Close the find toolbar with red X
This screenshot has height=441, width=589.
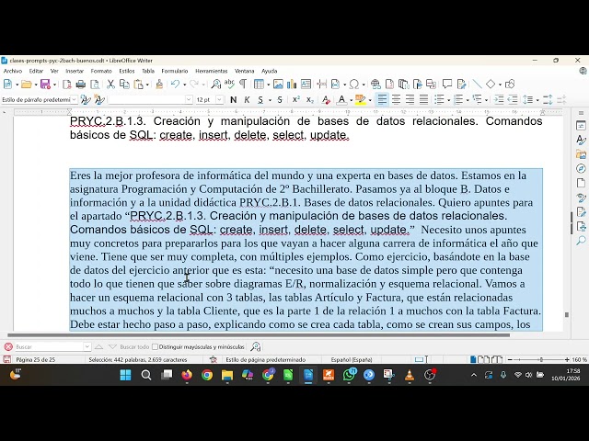(x=8, y=347)
